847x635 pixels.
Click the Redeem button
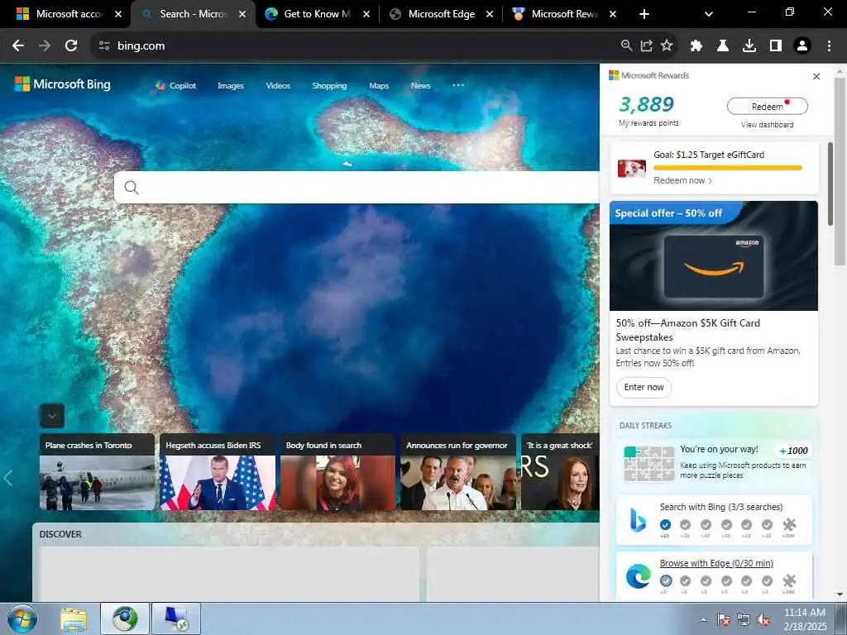click(x=767, y=107)
